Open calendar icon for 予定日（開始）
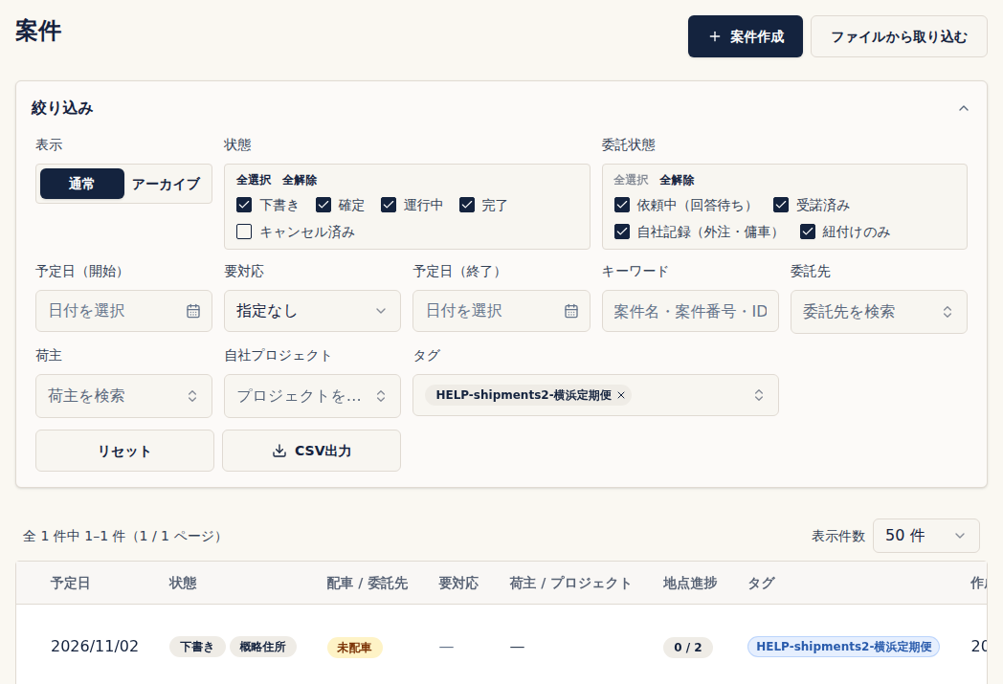The height and width of the screenshot is (684, 1003). click(193, 311)
